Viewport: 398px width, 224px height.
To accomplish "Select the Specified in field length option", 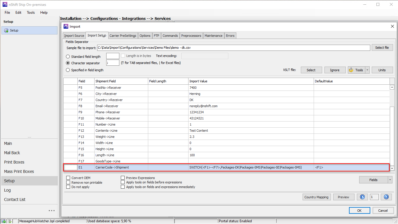I will [x=68, y=70].
